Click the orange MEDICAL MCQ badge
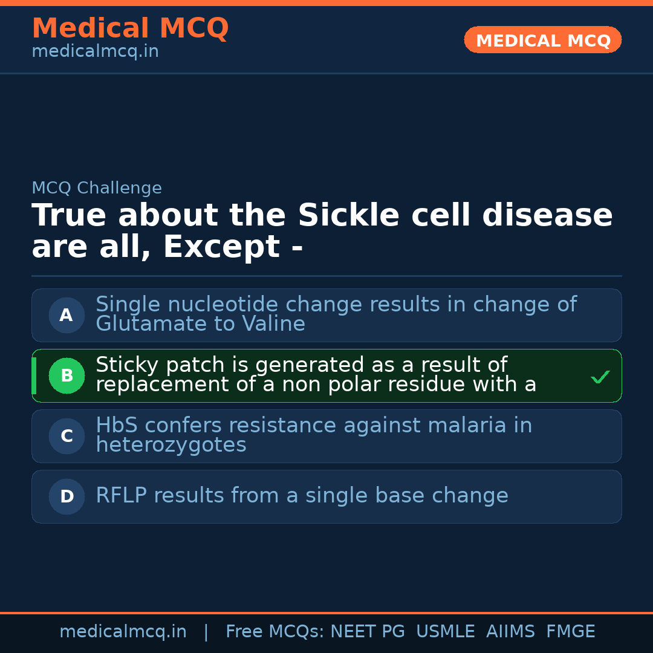 542,40
